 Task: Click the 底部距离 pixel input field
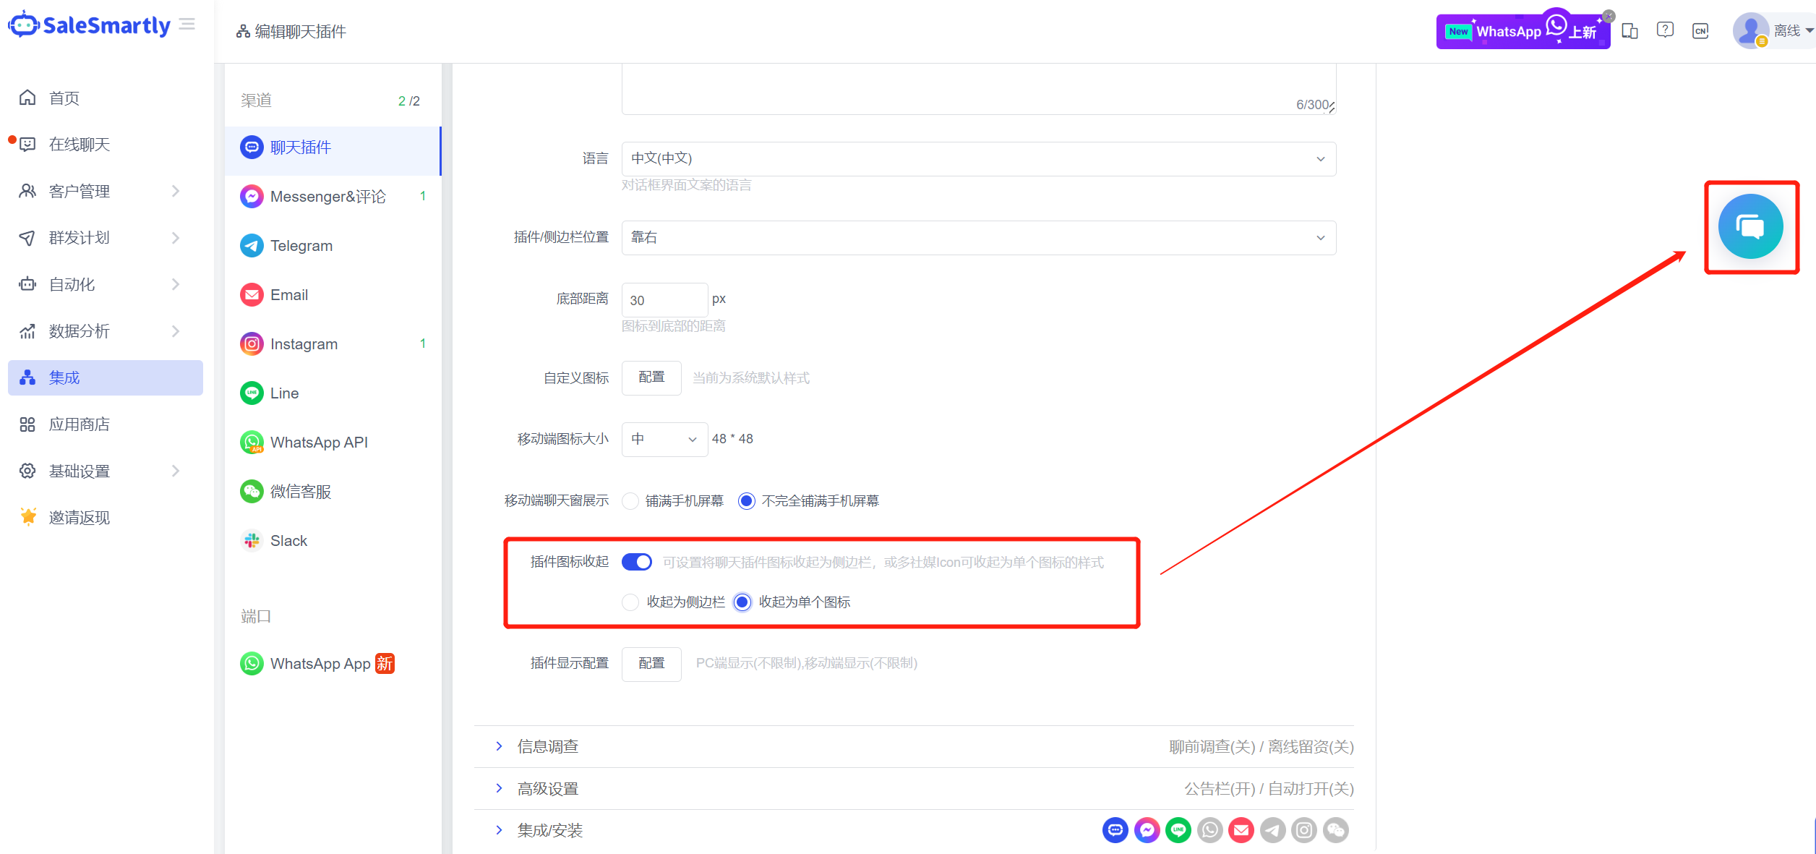point(664,300)
